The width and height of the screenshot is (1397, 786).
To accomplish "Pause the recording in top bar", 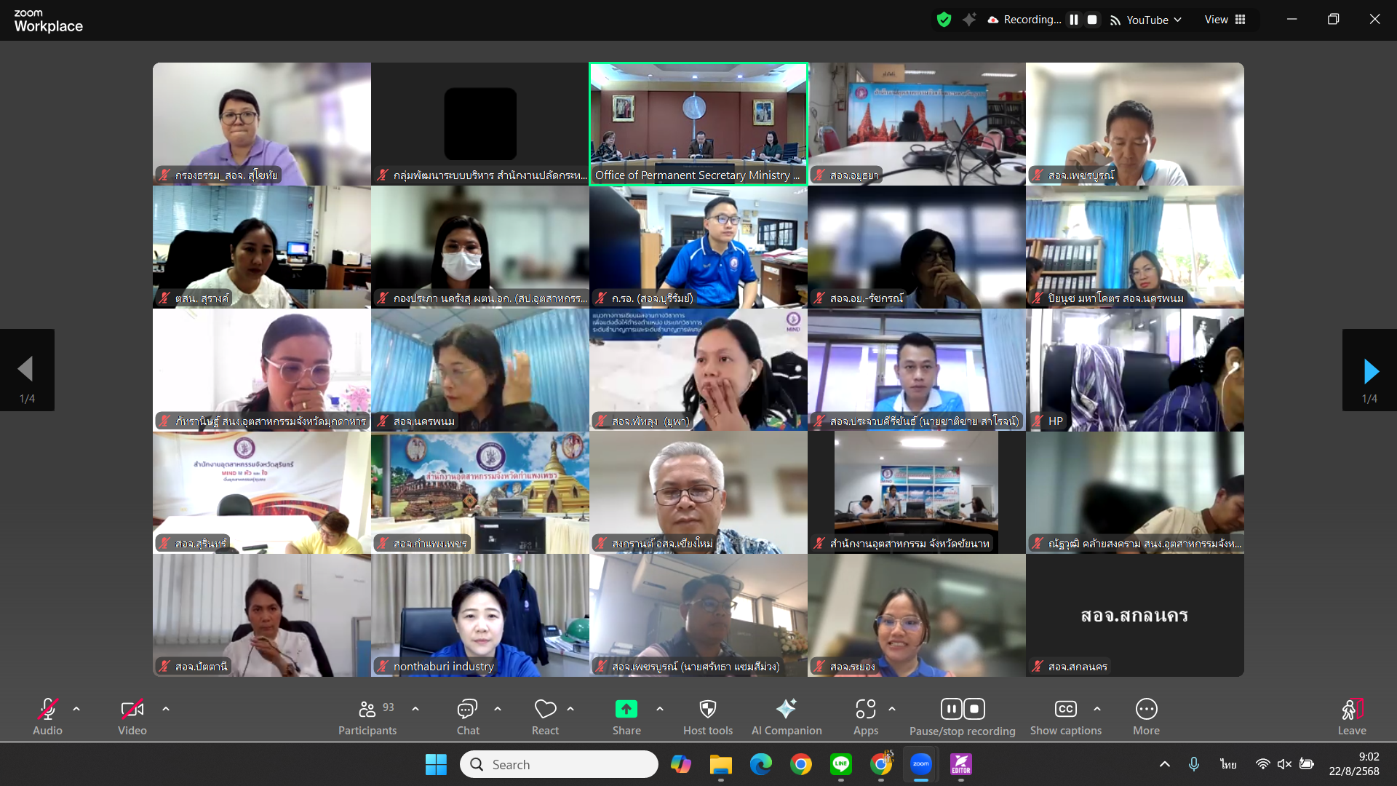I will tap(1074, 20).
